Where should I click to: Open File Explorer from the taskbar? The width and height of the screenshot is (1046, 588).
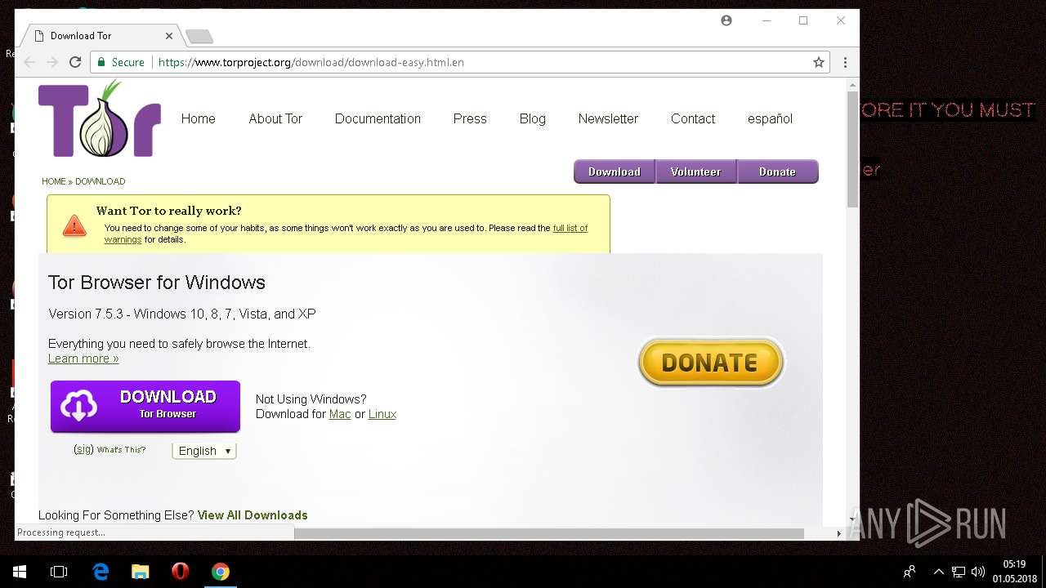(141, 572)
